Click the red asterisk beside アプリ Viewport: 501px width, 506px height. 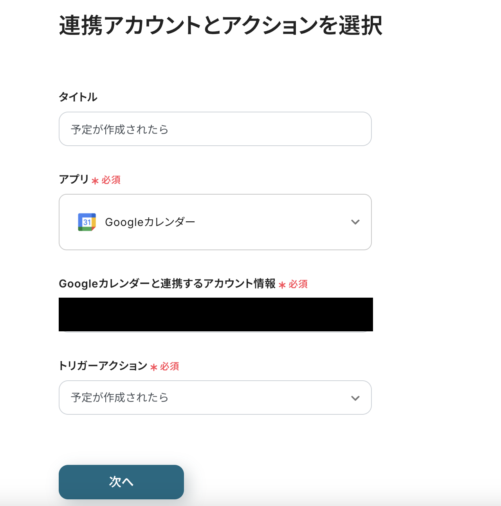[x=95, y=181]
